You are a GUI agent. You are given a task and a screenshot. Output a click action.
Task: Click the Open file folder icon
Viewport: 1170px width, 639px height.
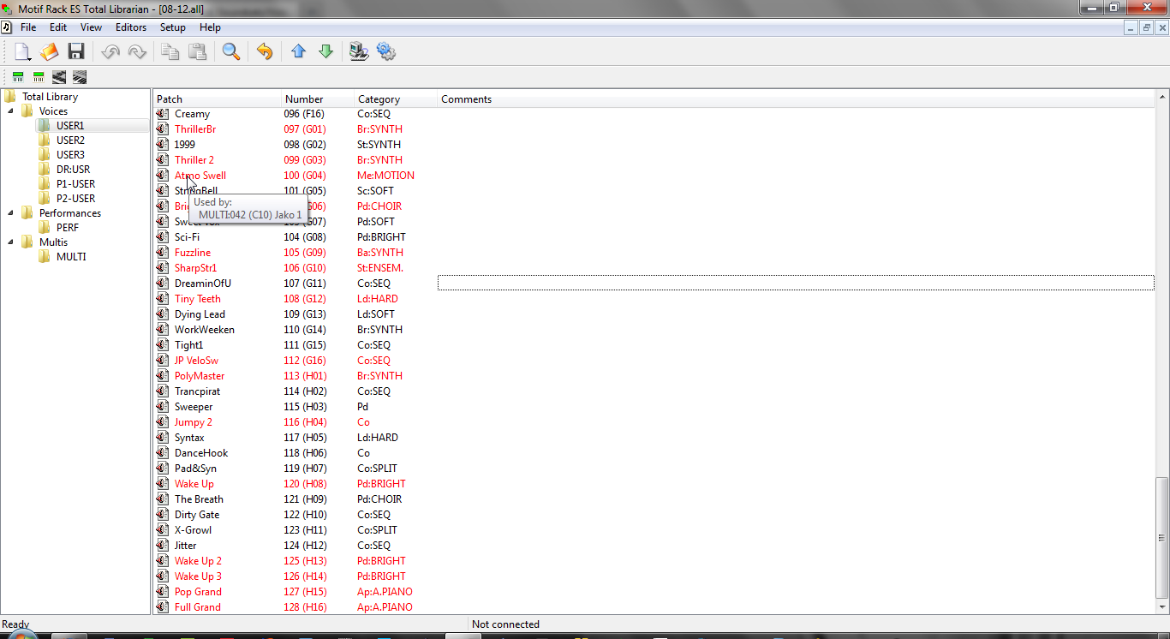pos(49,51)
